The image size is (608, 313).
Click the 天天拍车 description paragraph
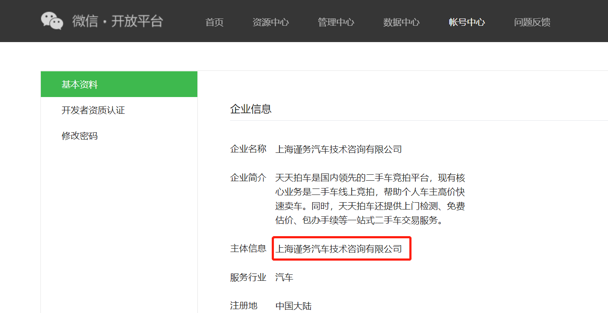370,199
